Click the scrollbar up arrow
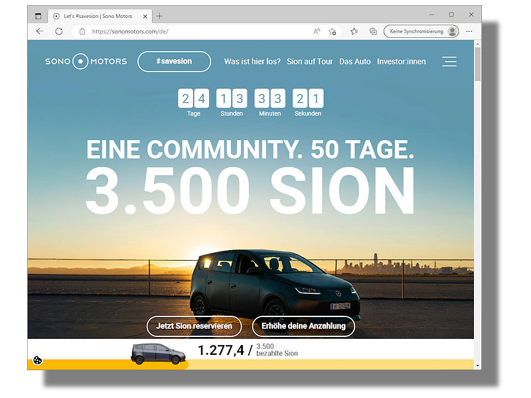 (x=477, y=44)
